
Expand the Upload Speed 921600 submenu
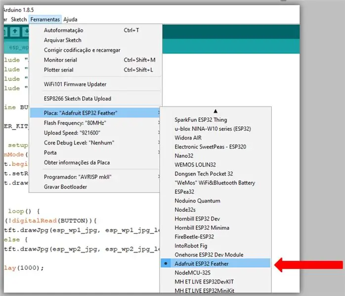(95, 133)
